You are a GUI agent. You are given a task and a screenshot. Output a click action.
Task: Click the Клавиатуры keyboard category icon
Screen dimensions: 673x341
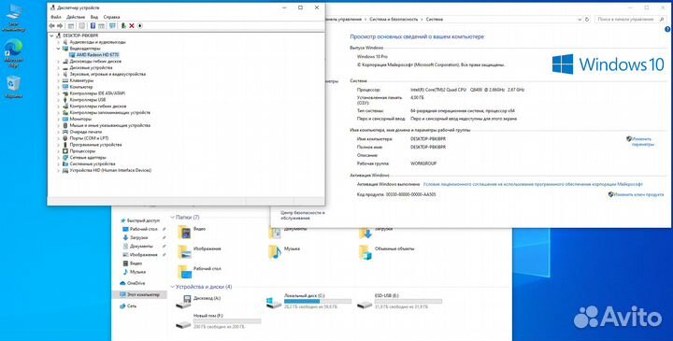65,80
